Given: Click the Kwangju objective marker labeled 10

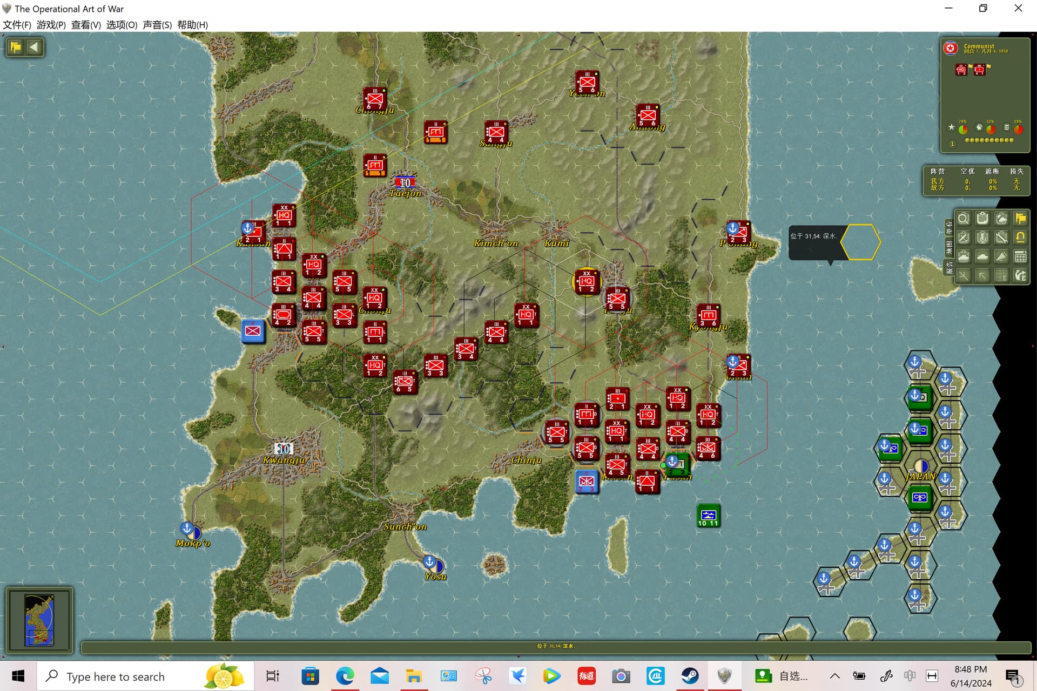Looking at the screenshot, I should tap(284, 449).
